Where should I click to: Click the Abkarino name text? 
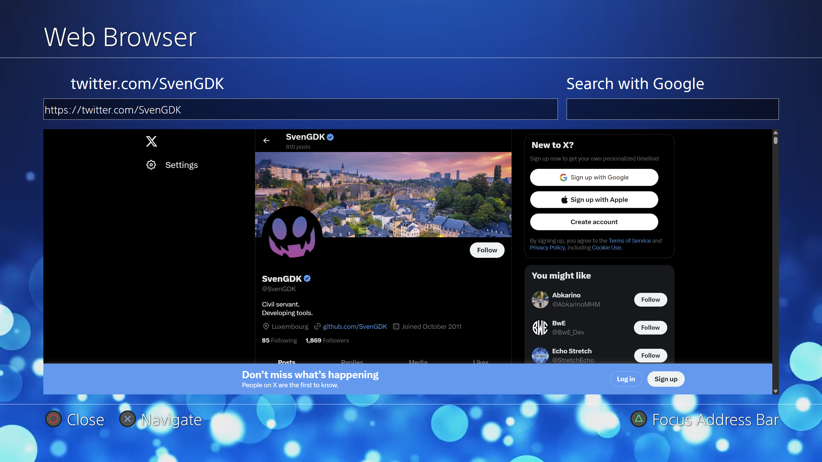point(566,295)
